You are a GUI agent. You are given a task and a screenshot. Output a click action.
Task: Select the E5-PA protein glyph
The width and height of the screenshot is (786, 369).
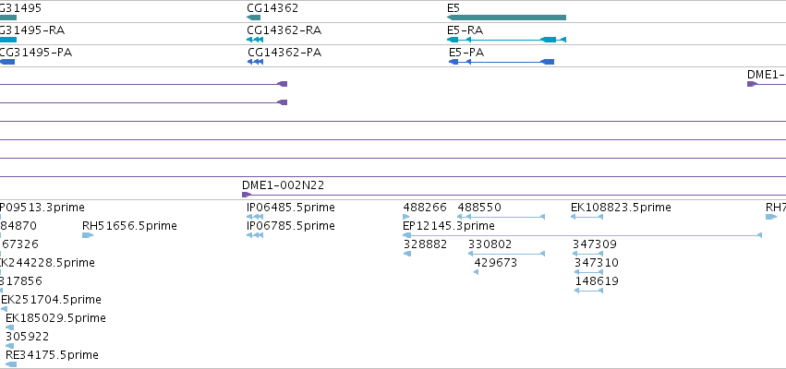502,62
